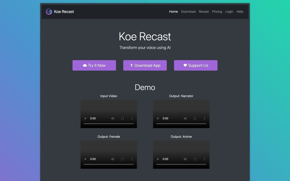The image size is (290, 181).
Task: Mute the Output: Female audio
Action: pyautogui.click(x=113, y=159)
